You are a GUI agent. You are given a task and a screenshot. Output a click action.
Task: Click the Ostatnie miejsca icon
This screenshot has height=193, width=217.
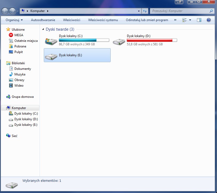tap(11, 41)
